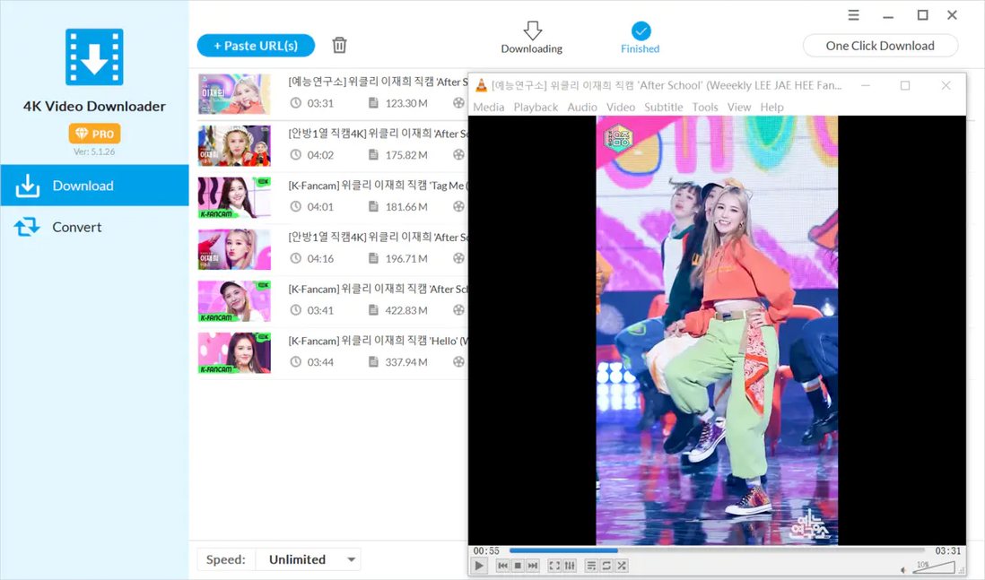Toggle VLC shuffle (random) mode
Image resolution: width=985 pixels, height=580 pixels.
622,567
